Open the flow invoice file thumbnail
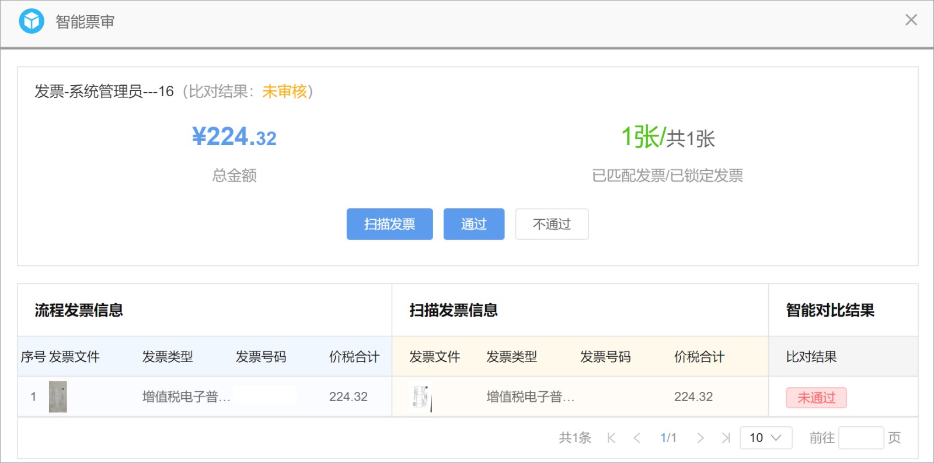This screenshot has width=934, height=463. click(58, 397)
